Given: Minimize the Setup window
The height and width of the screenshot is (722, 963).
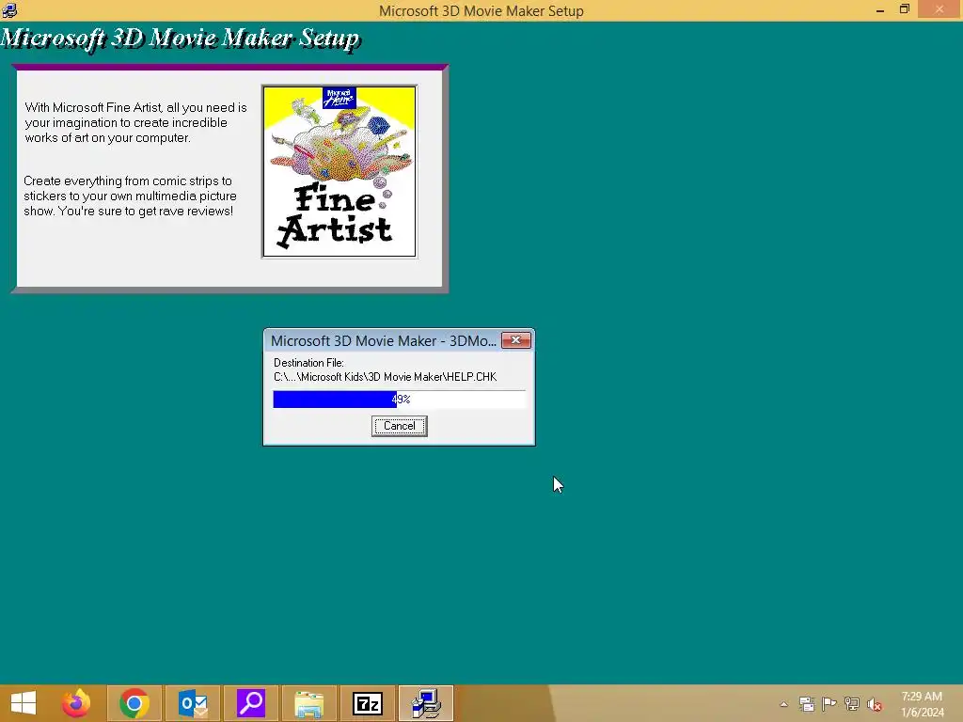Looking at the screenshot, I should (x=880, y=9).
